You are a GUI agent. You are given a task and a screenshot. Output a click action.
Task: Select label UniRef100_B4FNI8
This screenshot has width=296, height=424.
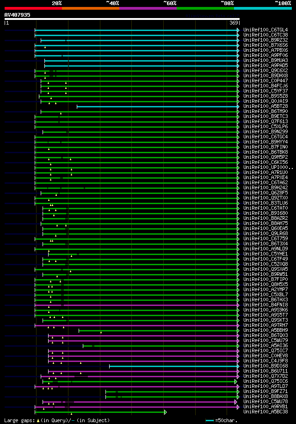click(265, 305)
